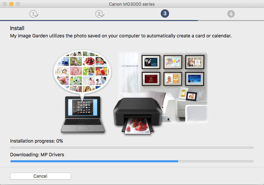Click the Downloading MP Drivers progress bar
264x185 pixels.
tap(132, 161)
